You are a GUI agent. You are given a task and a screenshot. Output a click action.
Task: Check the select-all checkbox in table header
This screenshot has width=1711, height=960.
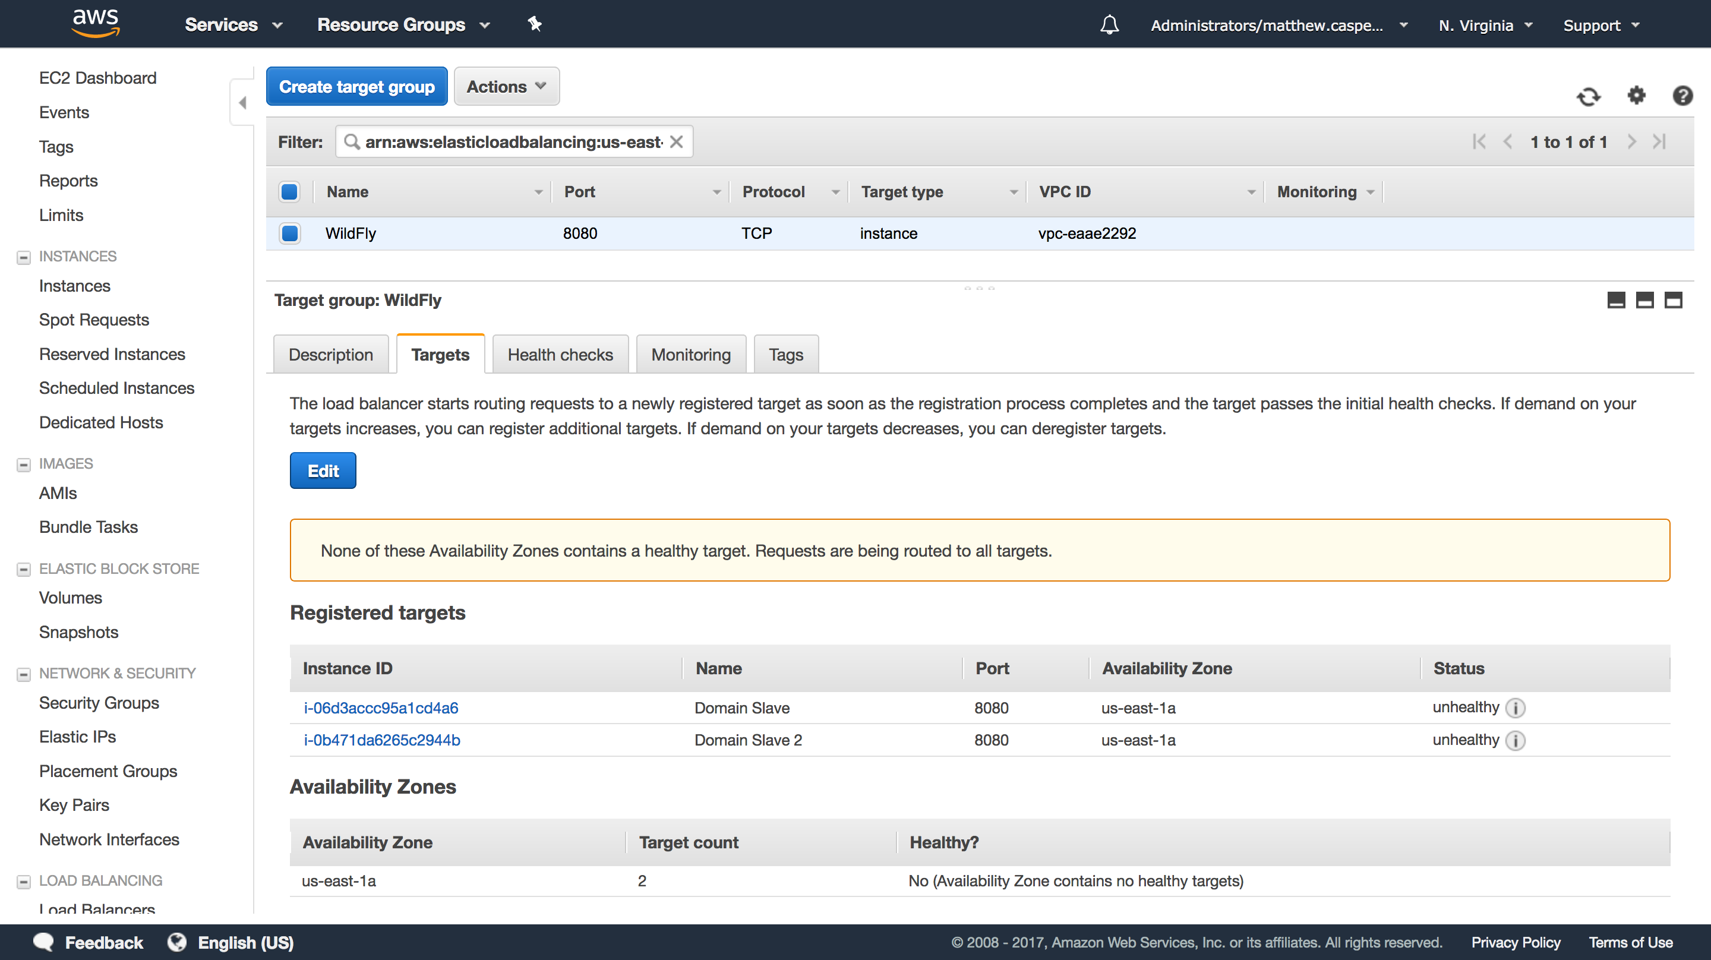point(289,191)
